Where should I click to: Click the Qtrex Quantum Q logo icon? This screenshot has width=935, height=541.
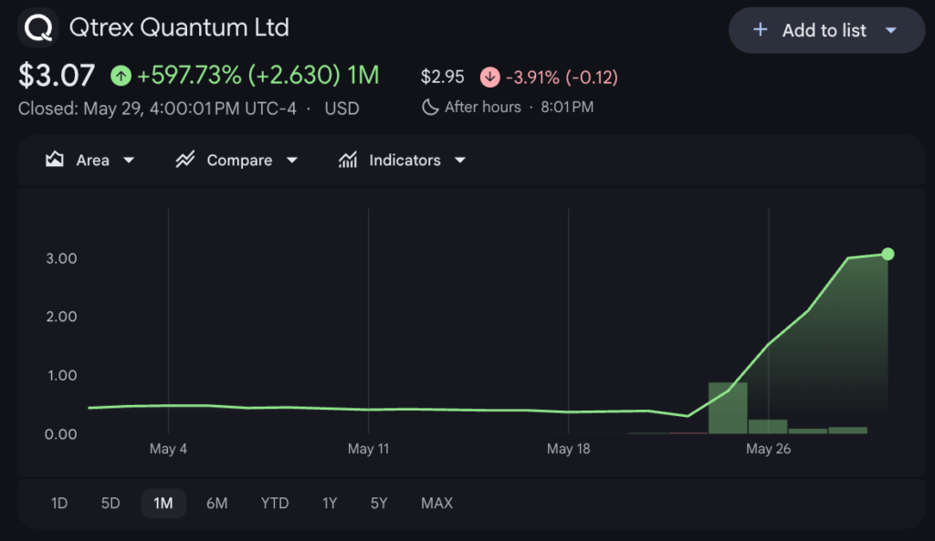tap(38, 27)
